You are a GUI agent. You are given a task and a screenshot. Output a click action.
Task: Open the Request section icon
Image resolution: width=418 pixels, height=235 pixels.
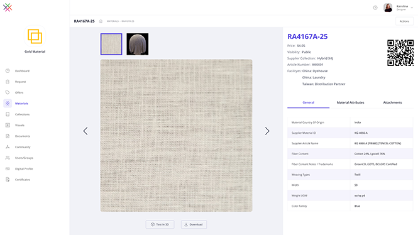point(8,82)
